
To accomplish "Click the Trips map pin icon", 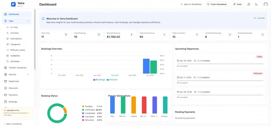I will pyautogui.click(x=5, y=21).
